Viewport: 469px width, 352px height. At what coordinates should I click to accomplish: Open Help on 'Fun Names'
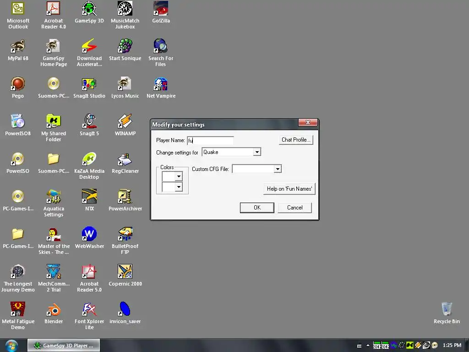click(x=289, y=189)
